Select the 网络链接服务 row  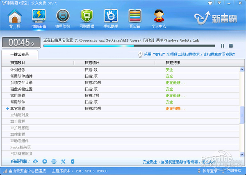coord(120,154)
